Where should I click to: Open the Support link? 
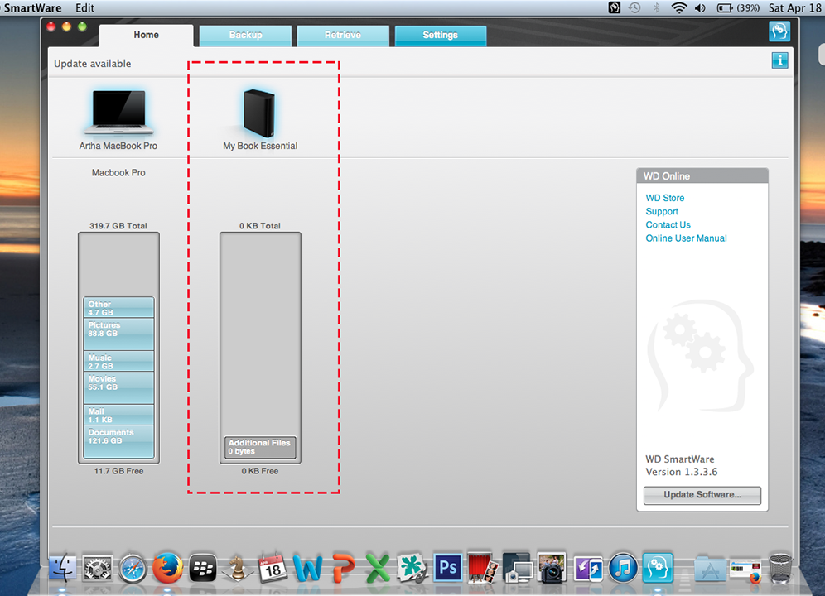[x=662, y=211]
